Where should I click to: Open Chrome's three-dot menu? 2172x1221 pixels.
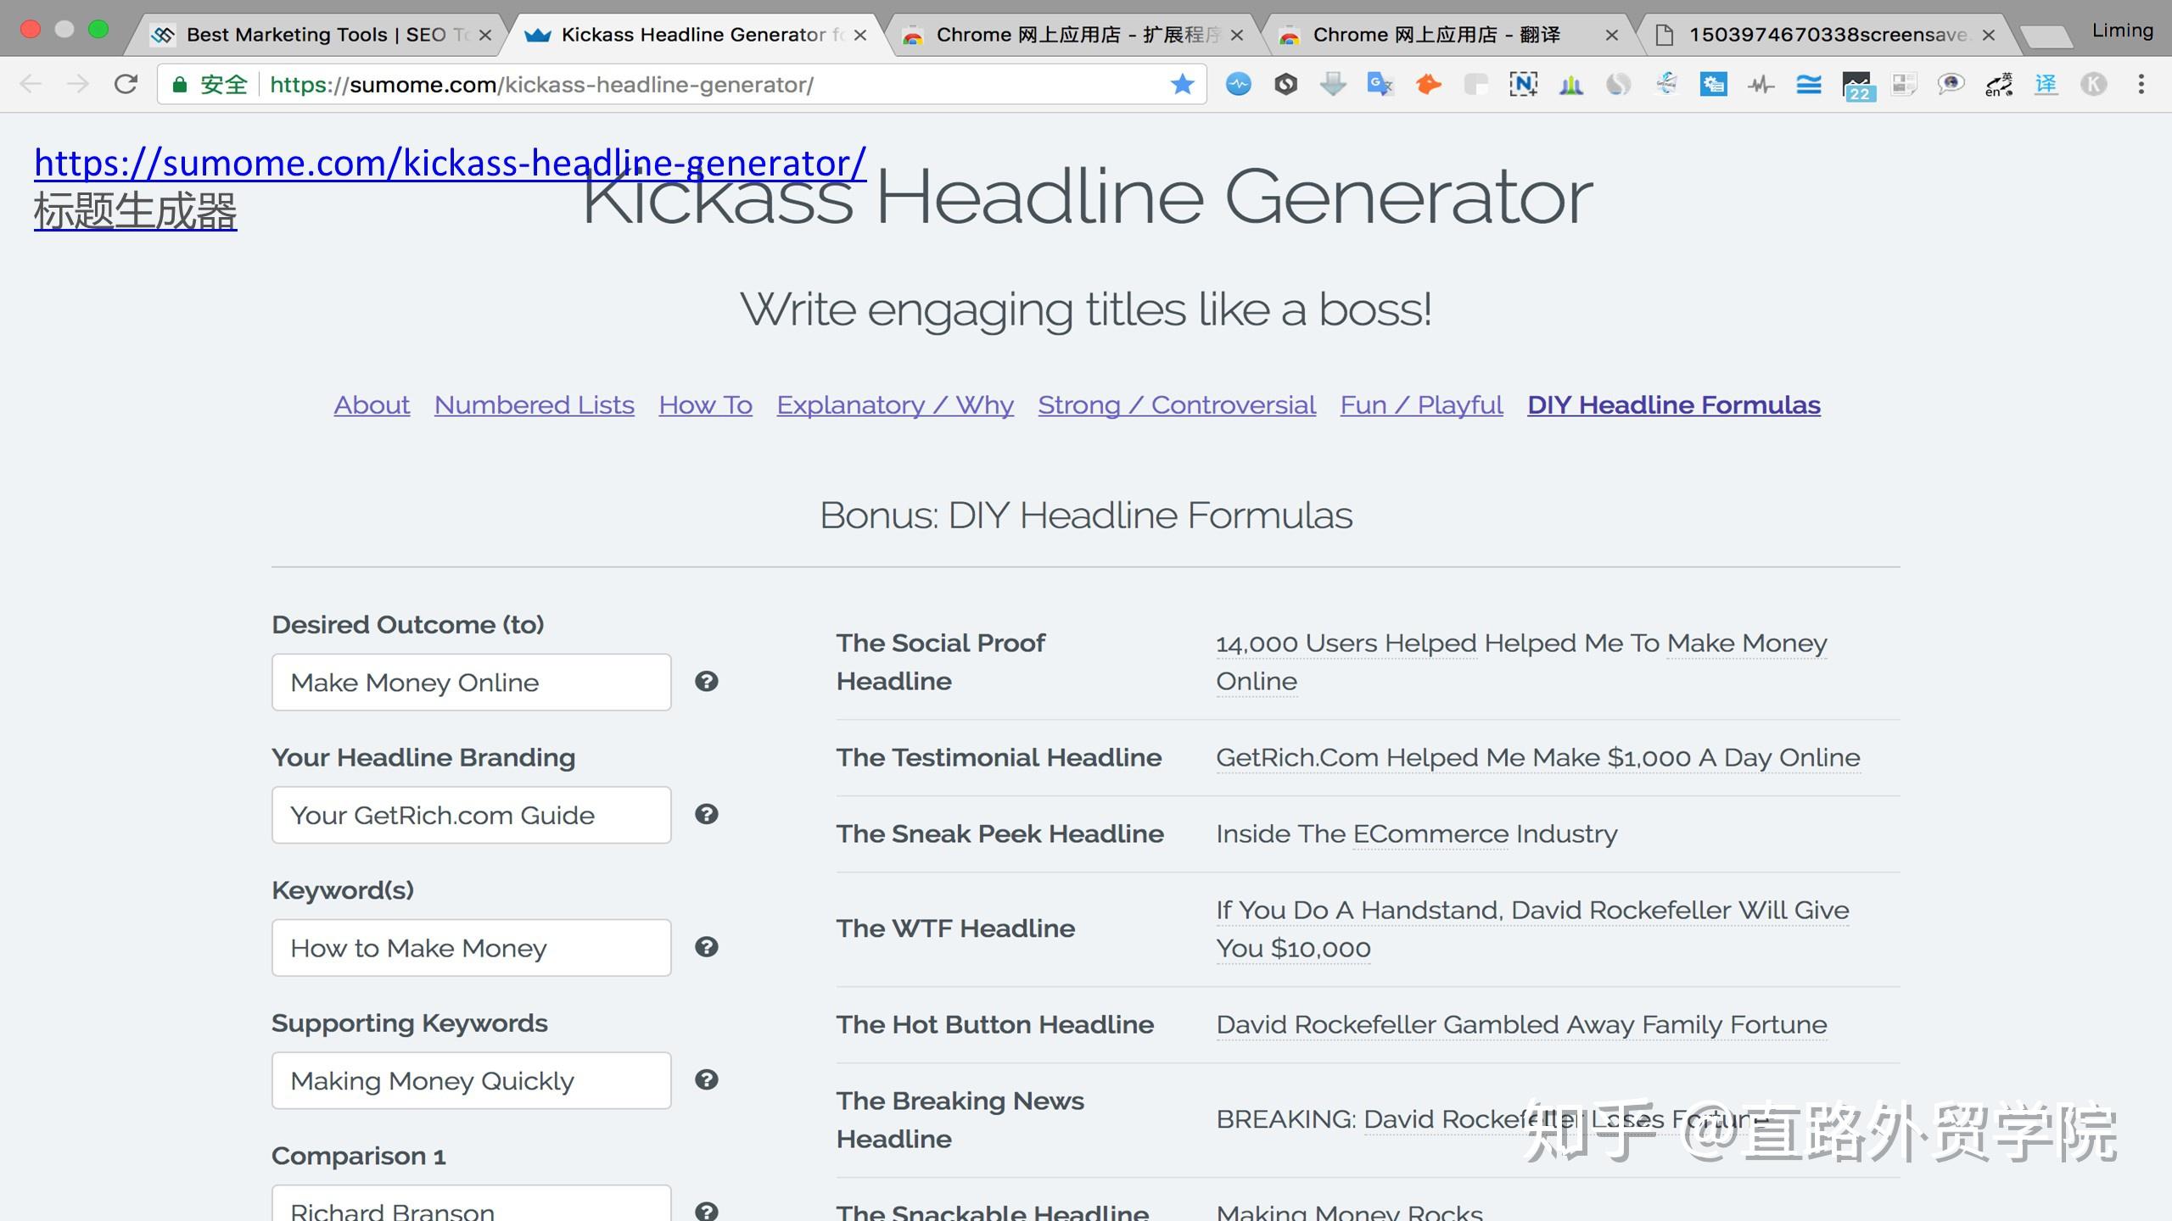(x=2141, y=84)
